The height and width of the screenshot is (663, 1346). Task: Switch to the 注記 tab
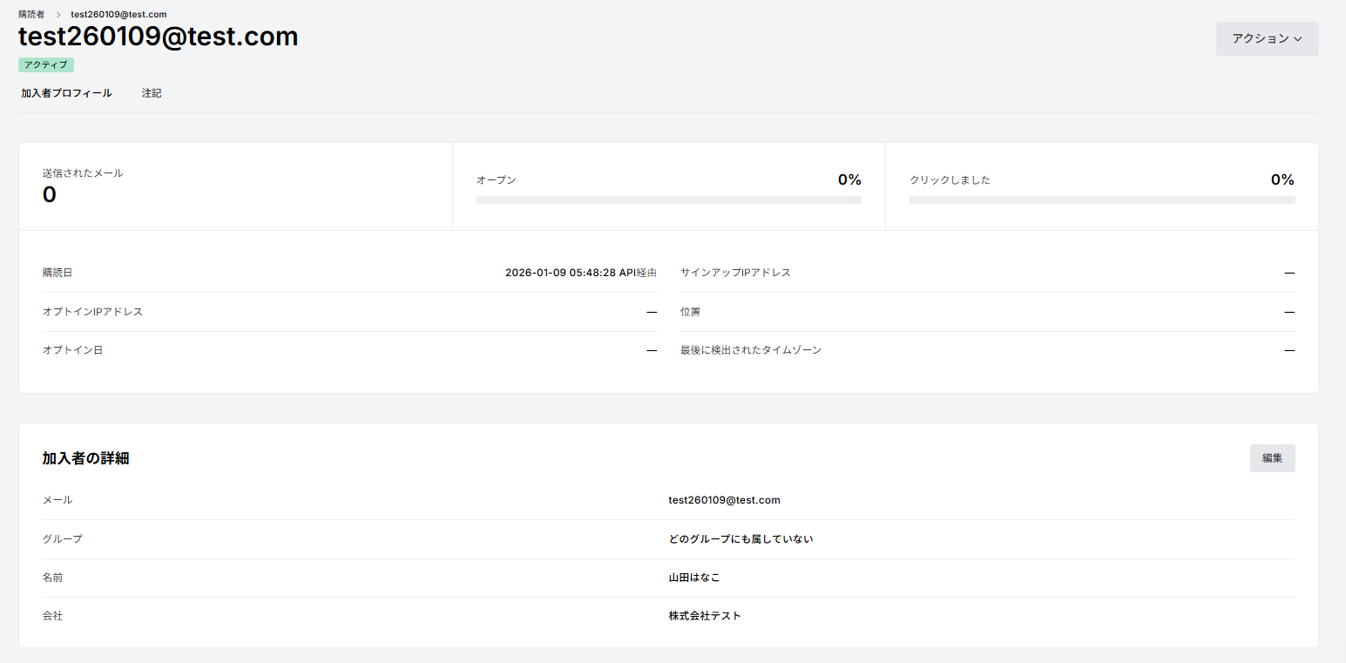click(x=152, y=93)
